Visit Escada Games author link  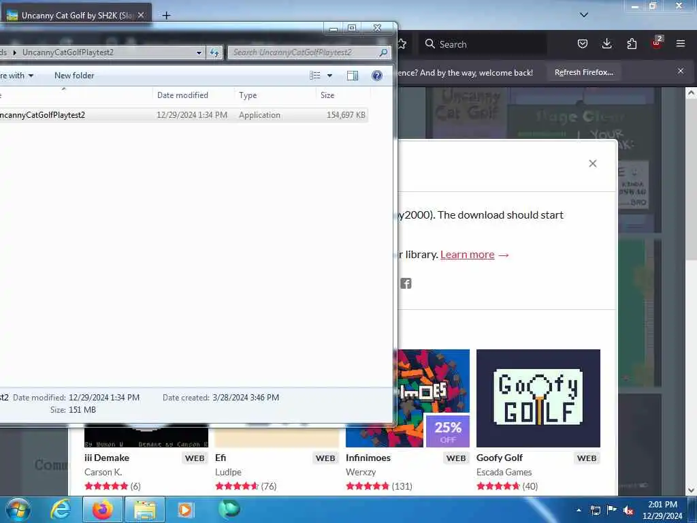[x=504, y=472]
